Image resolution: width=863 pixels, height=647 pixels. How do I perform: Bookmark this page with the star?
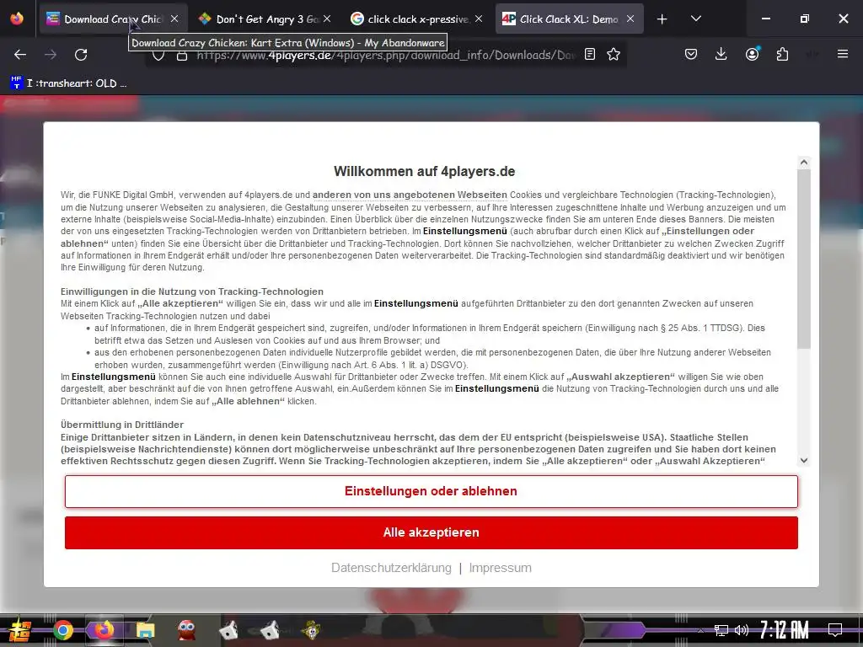click(614, 55)
